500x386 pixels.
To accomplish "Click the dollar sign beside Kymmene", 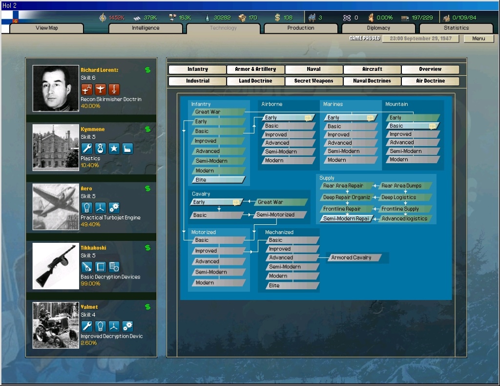I will click(x=147, y=129).
